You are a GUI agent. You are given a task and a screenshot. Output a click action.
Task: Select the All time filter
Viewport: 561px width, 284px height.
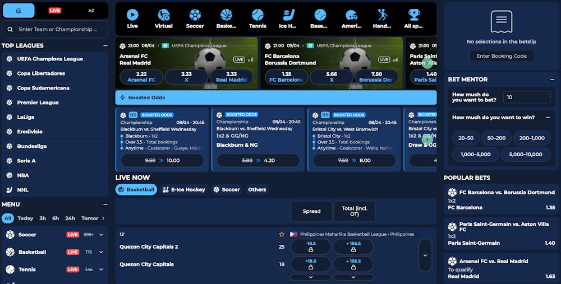[8, 218]
